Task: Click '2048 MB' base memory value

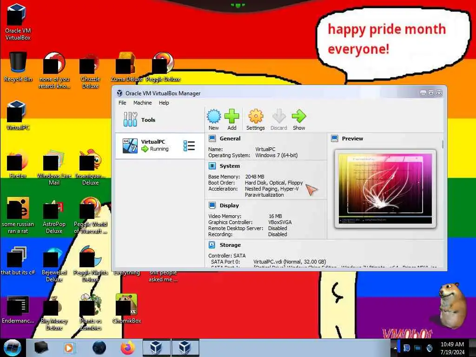Action: (x=254, y=177)
